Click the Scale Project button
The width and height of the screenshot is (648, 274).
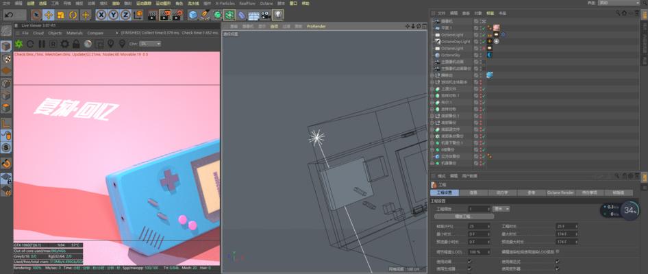(x=464, y=216)
